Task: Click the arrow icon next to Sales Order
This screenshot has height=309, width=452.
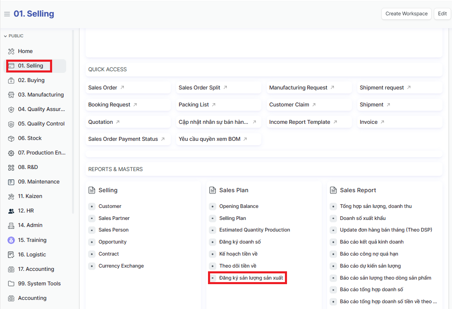Action: tap(122, 88)
